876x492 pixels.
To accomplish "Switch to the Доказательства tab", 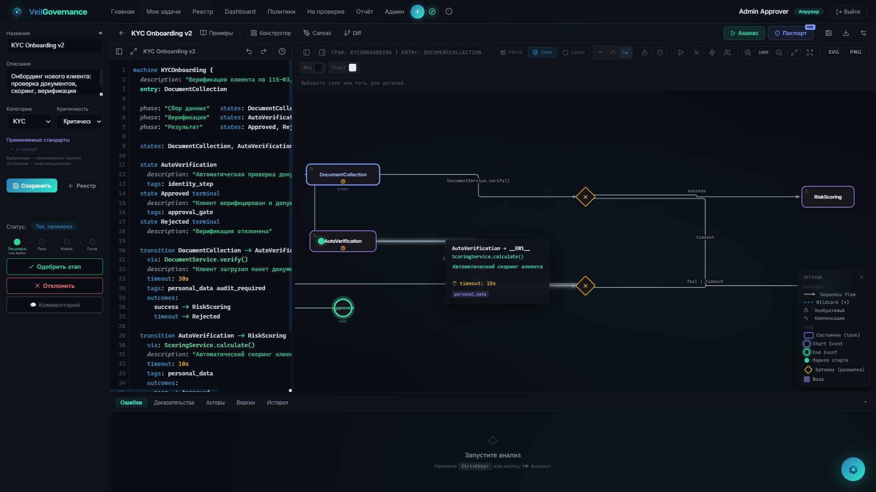I will [x=174, y=403].
